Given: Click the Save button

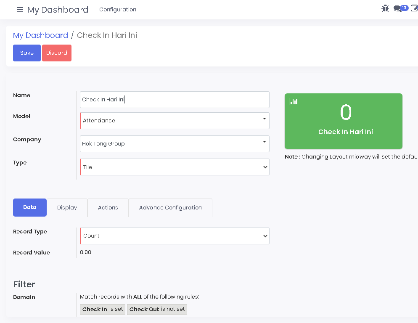Looking at the screenshot, I should click(26, 53).
